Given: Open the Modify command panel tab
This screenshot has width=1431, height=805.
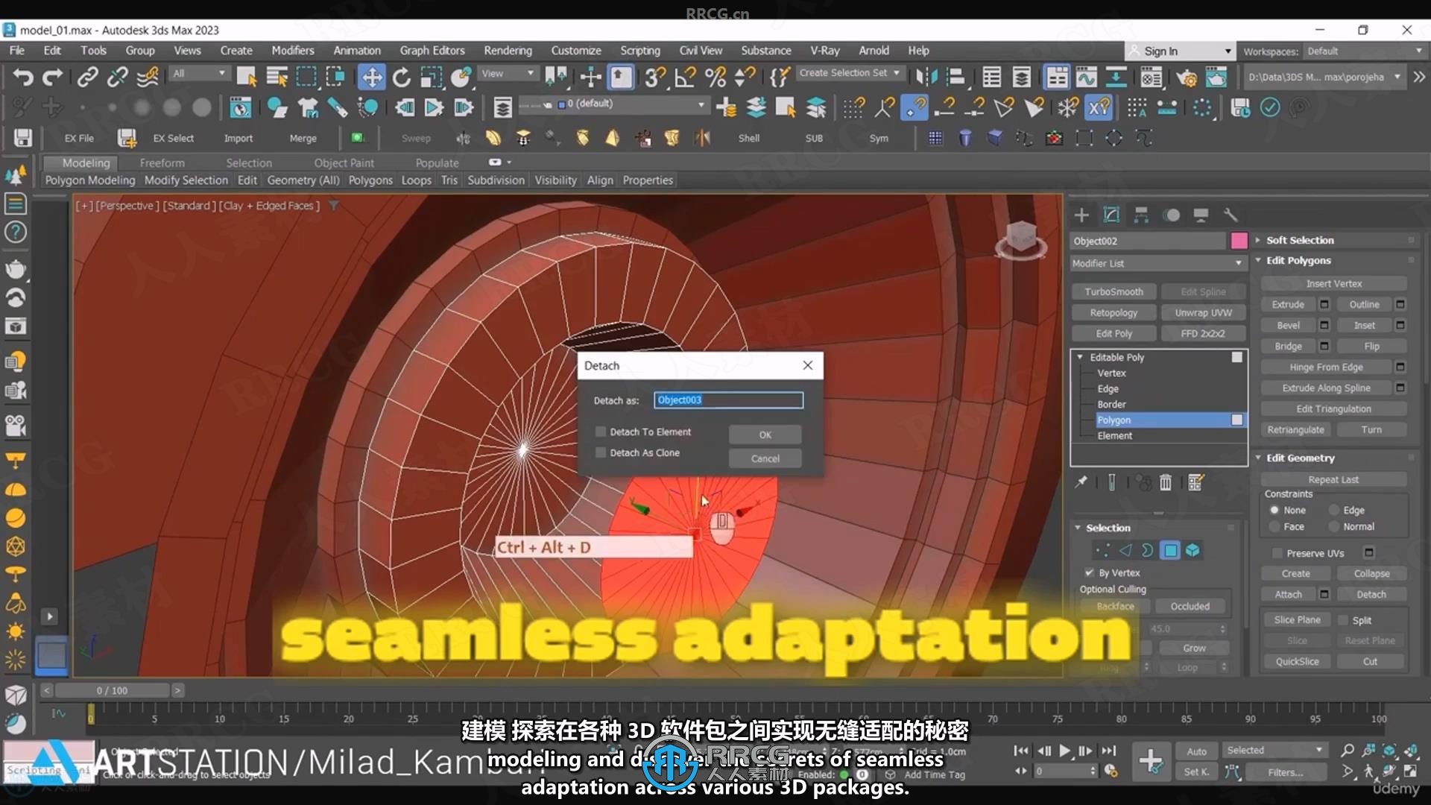Looking at the screenshot, I should point(1111,215).
